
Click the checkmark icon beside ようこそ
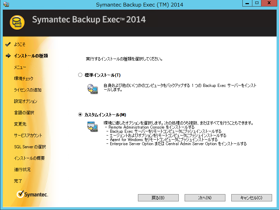tap(8, 44)
